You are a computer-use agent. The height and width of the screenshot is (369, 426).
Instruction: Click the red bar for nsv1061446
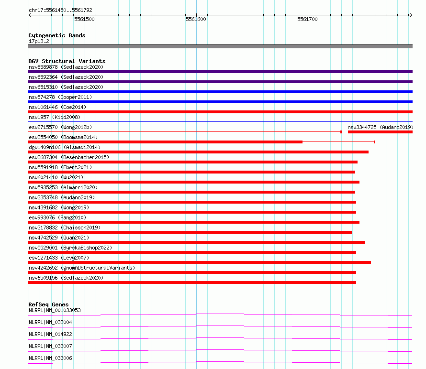(x=220, y=112)
